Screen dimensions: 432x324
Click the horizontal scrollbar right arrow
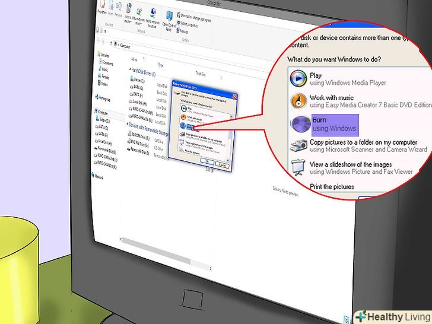pyautogui.click(x=211, y=268)
